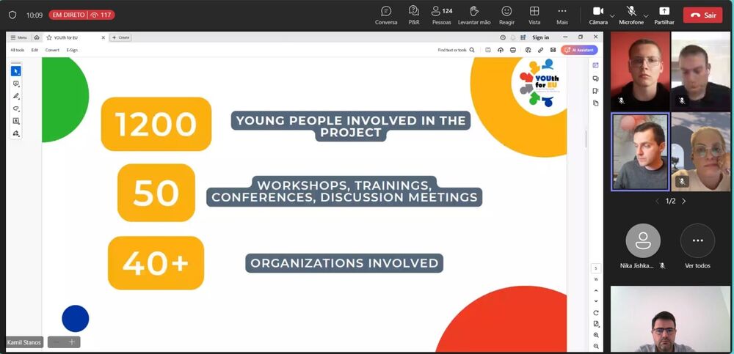The width and height of the screenshot is (734, 354).
Task: Click Ver todos to view all
Action: coord(697,246)
